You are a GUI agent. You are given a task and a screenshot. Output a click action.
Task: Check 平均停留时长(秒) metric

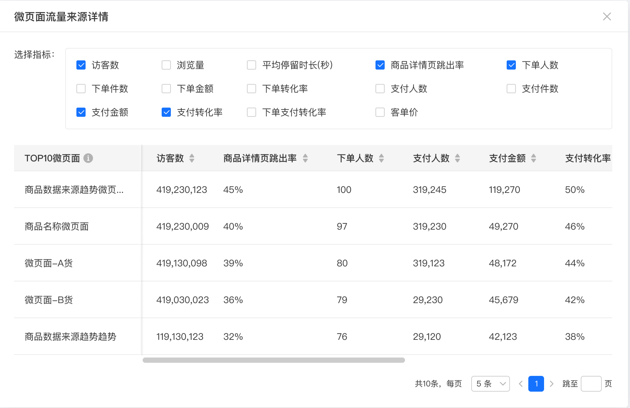pyautogui.click(x=252, y=65)
